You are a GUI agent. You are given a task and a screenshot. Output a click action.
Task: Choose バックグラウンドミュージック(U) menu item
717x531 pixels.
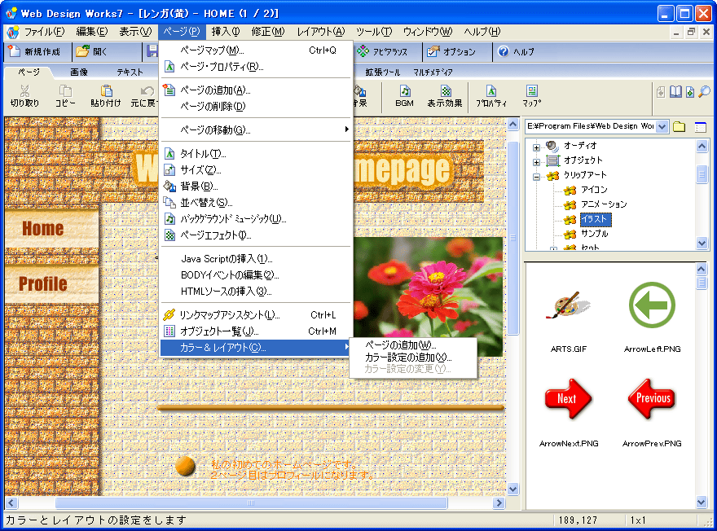[256, 219]
